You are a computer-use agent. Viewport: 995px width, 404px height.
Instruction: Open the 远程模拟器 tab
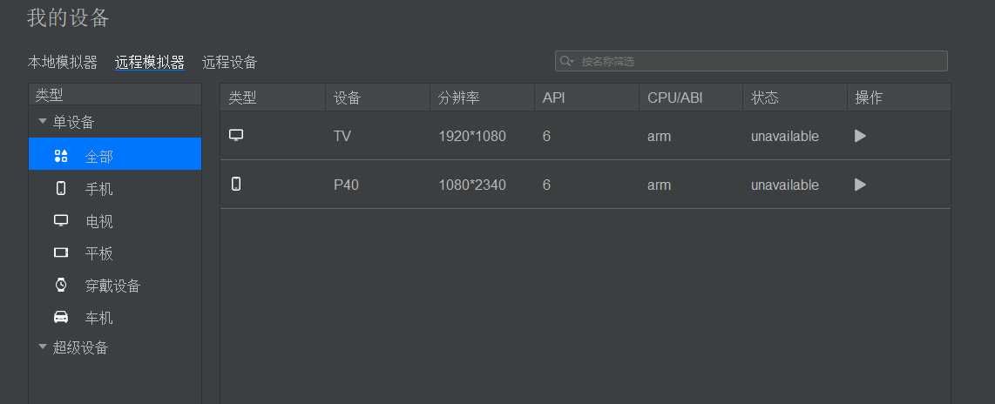[x=150, y=62]
